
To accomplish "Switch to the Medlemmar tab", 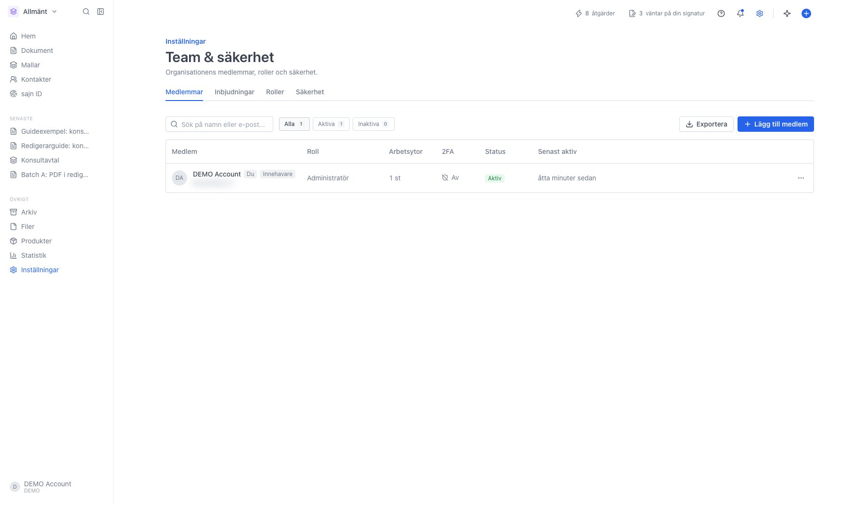I will tap(184, 92).
